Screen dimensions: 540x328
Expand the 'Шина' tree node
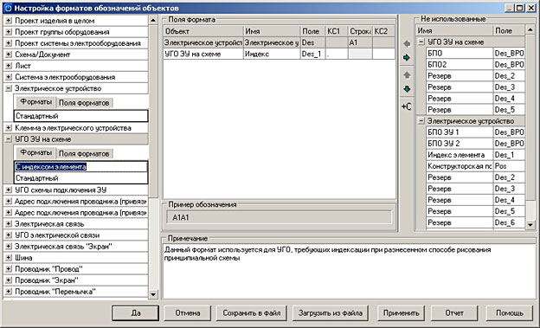pyautogui.click(x=9, y=258)
